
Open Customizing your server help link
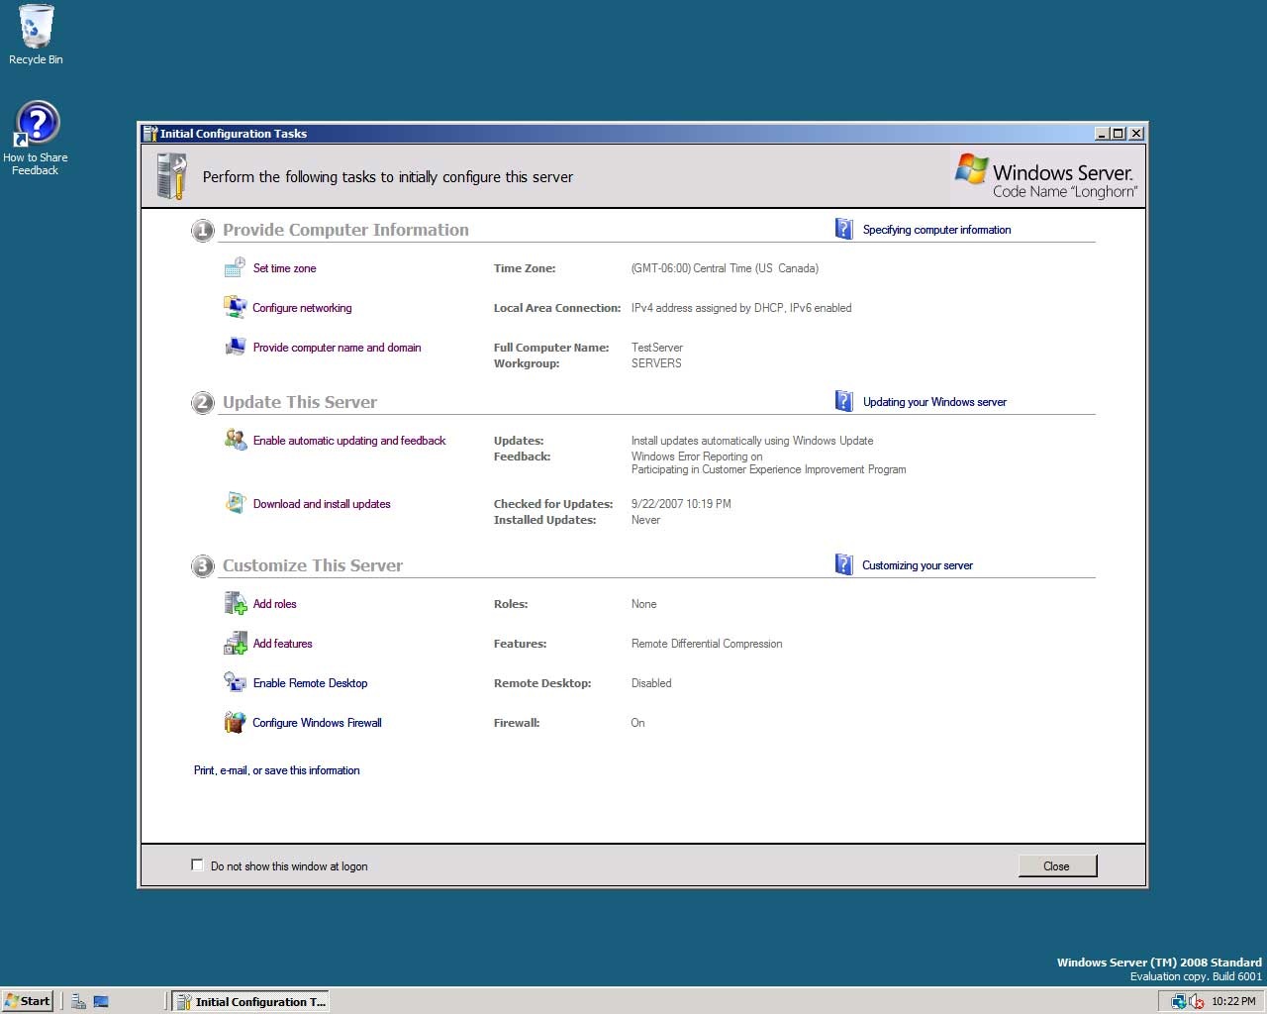918,565
